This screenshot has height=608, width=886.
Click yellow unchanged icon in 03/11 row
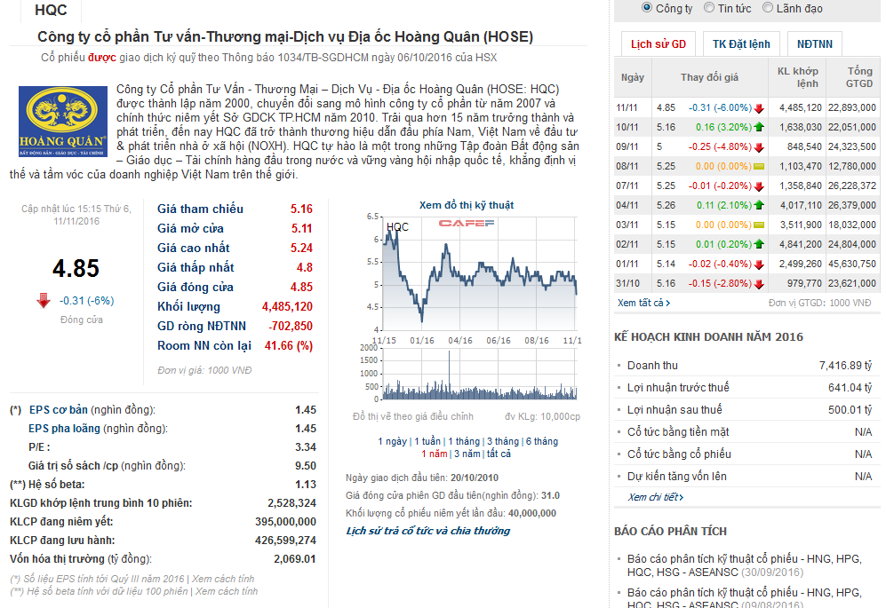tap(759, 225)
